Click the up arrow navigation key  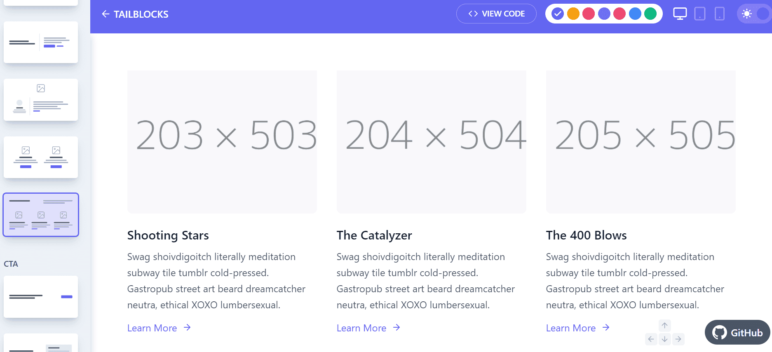(x=664, y=326)
